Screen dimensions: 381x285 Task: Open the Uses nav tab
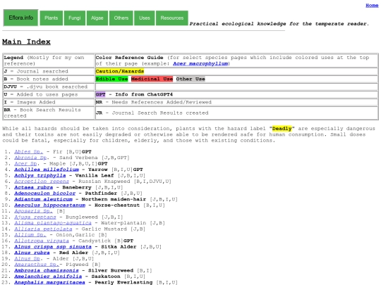(x=145, y=18)
